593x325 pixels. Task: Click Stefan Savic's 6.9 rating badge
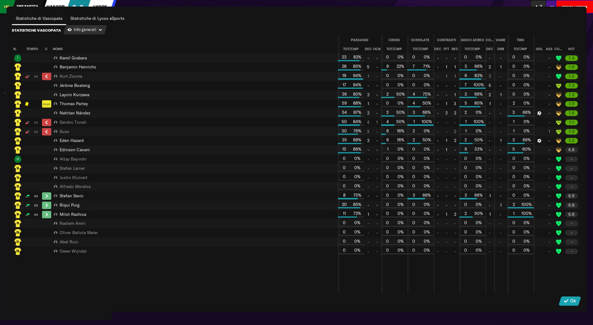pos(571,196)
